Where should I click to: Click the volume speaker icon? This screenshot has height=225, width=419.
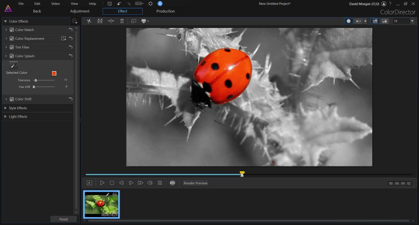click(150, 183)
